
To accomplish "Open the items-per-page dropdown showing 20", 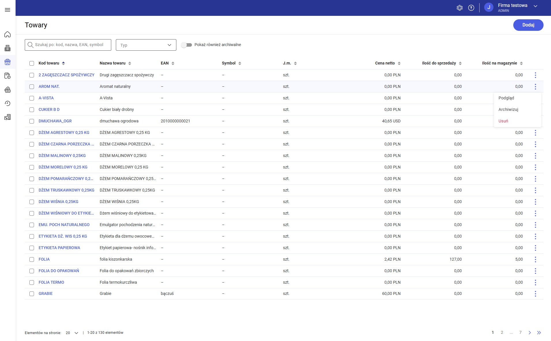I will pyautogui.click(x=72, y=333).
